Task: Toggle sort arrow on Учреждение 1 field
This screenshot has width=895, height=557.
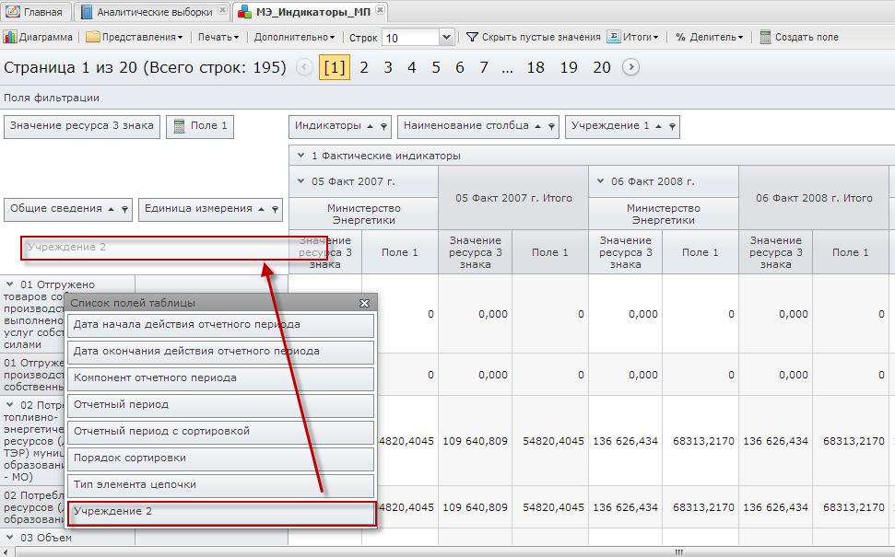Action: [659, 126]
